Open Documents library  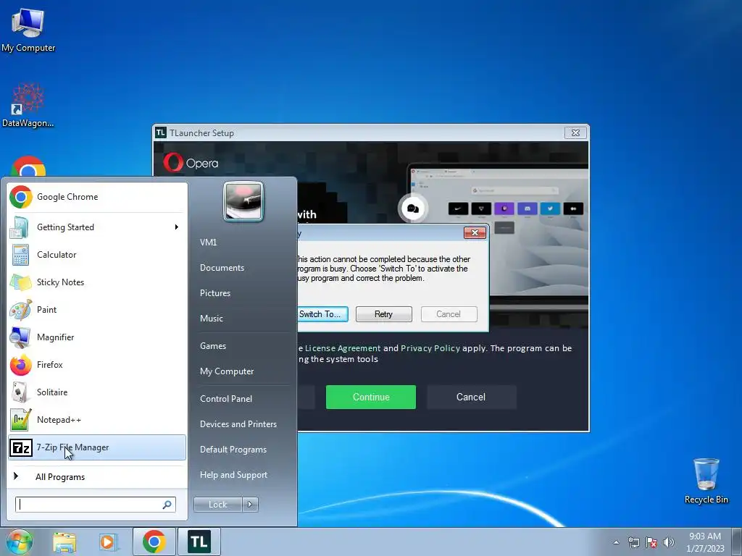[x=222, y=268]
